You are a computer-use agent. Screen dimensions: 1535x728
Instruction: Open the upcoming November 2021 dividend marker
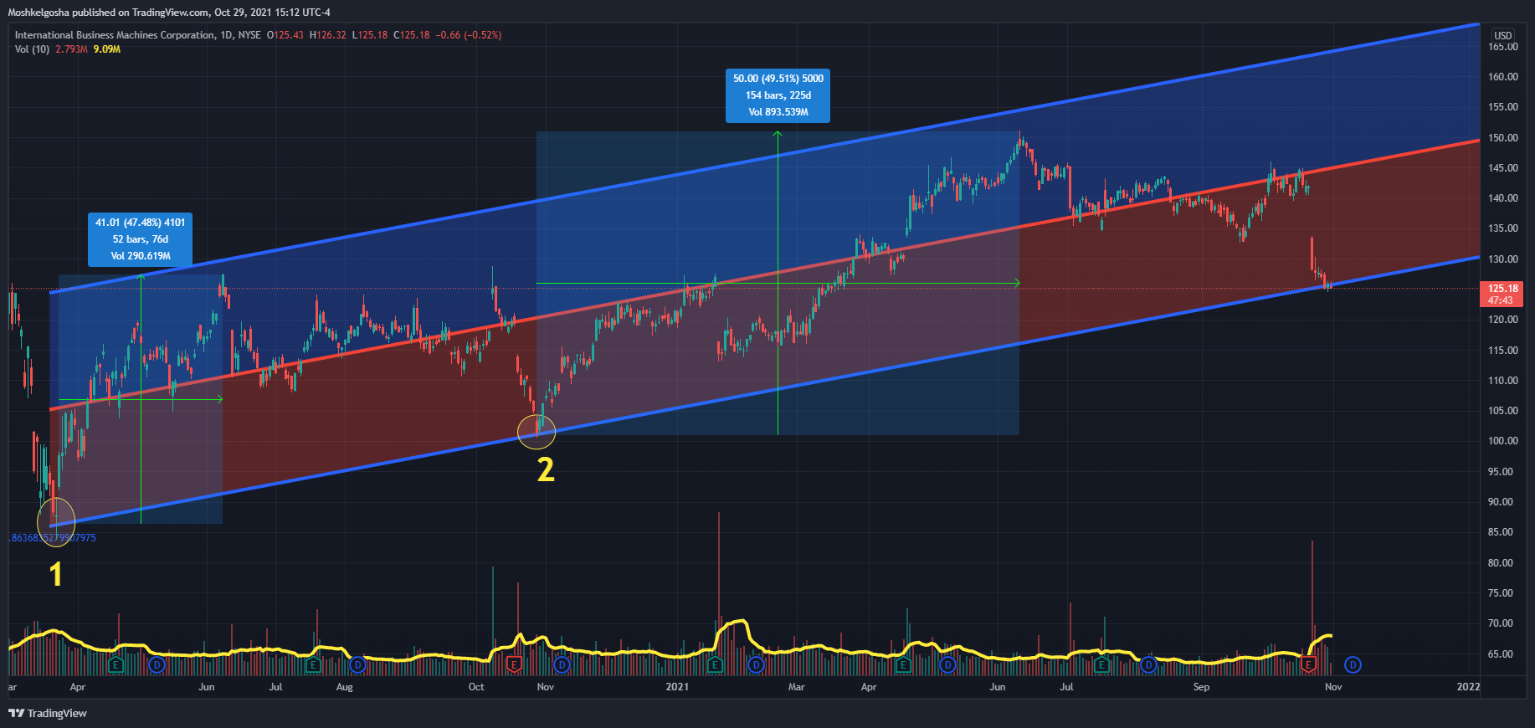tap(1353, 665)
